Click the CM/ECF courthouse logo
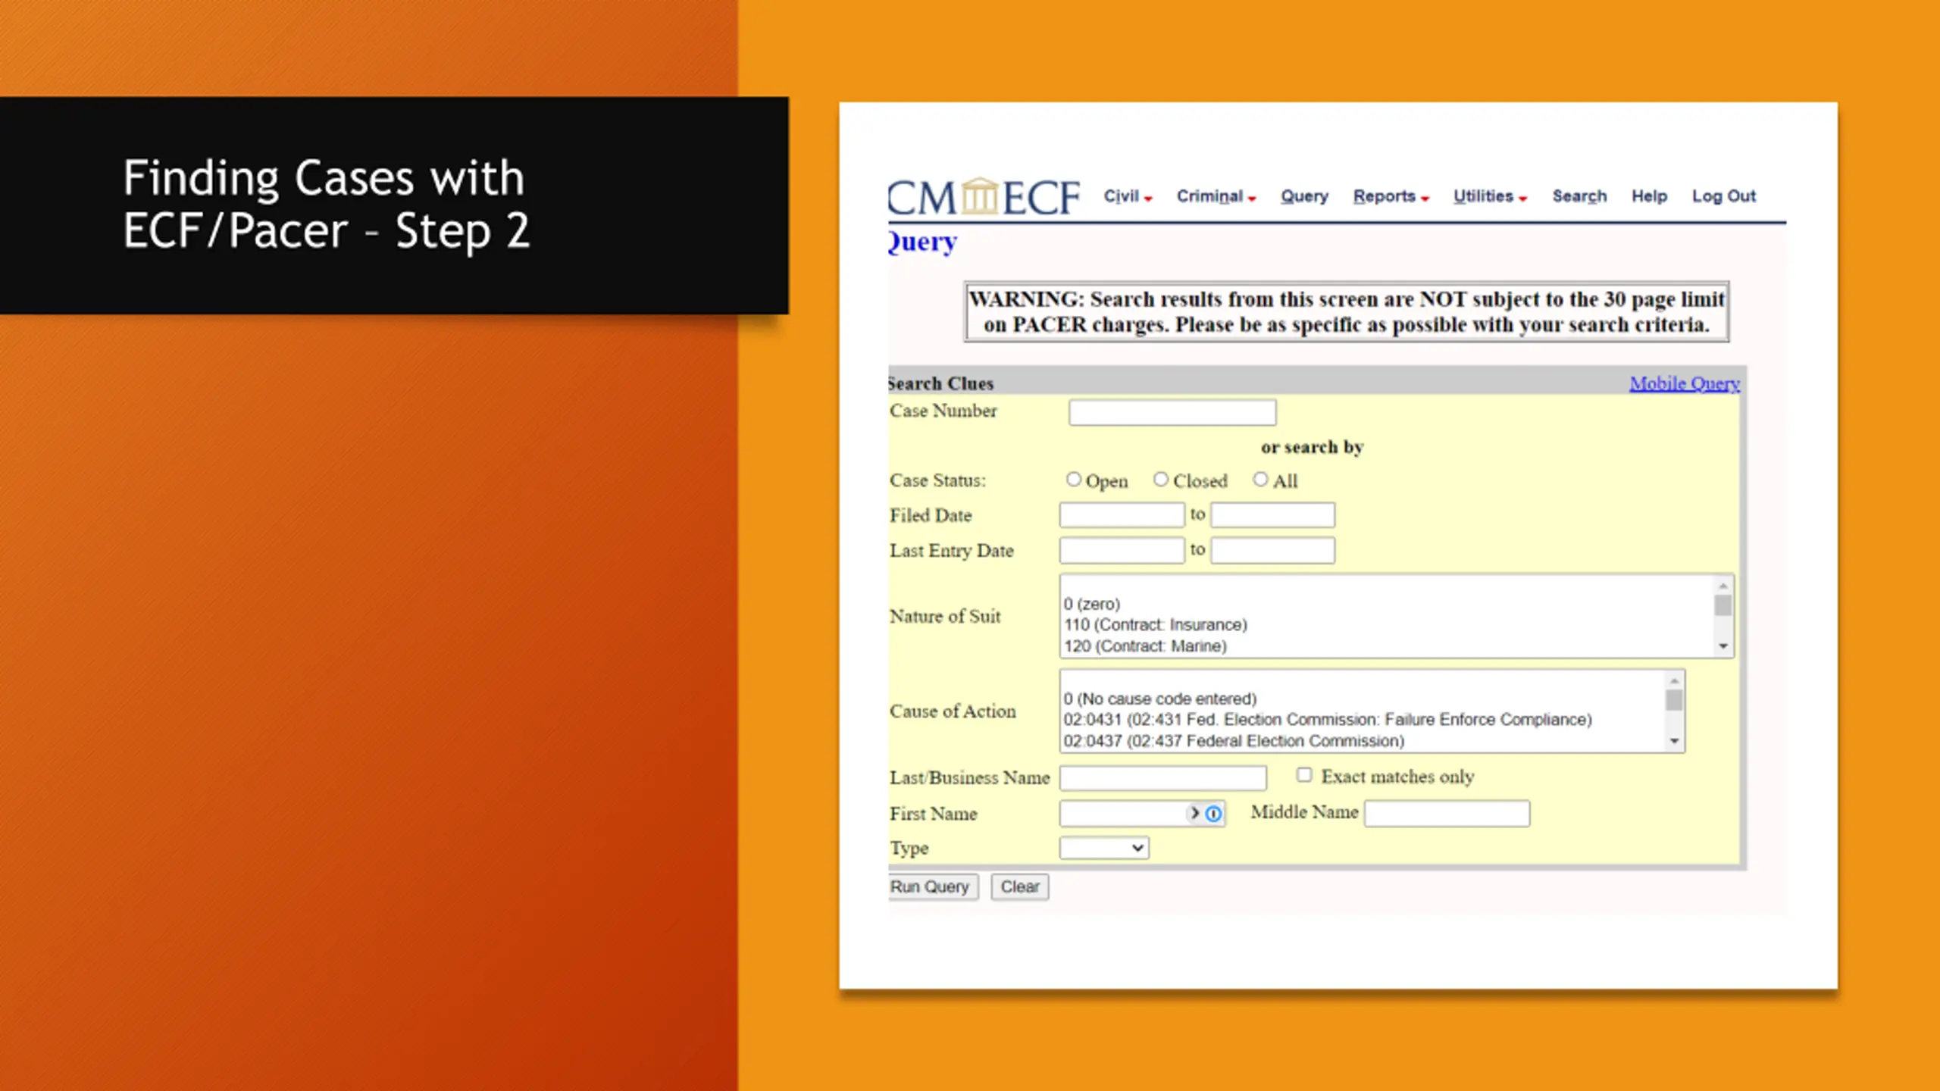Screen dimensions: 1940x1091 pos(983,197)
